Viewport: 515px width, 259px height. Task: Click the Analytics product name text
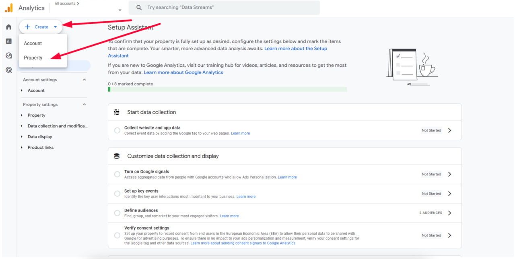click(31, 8)
